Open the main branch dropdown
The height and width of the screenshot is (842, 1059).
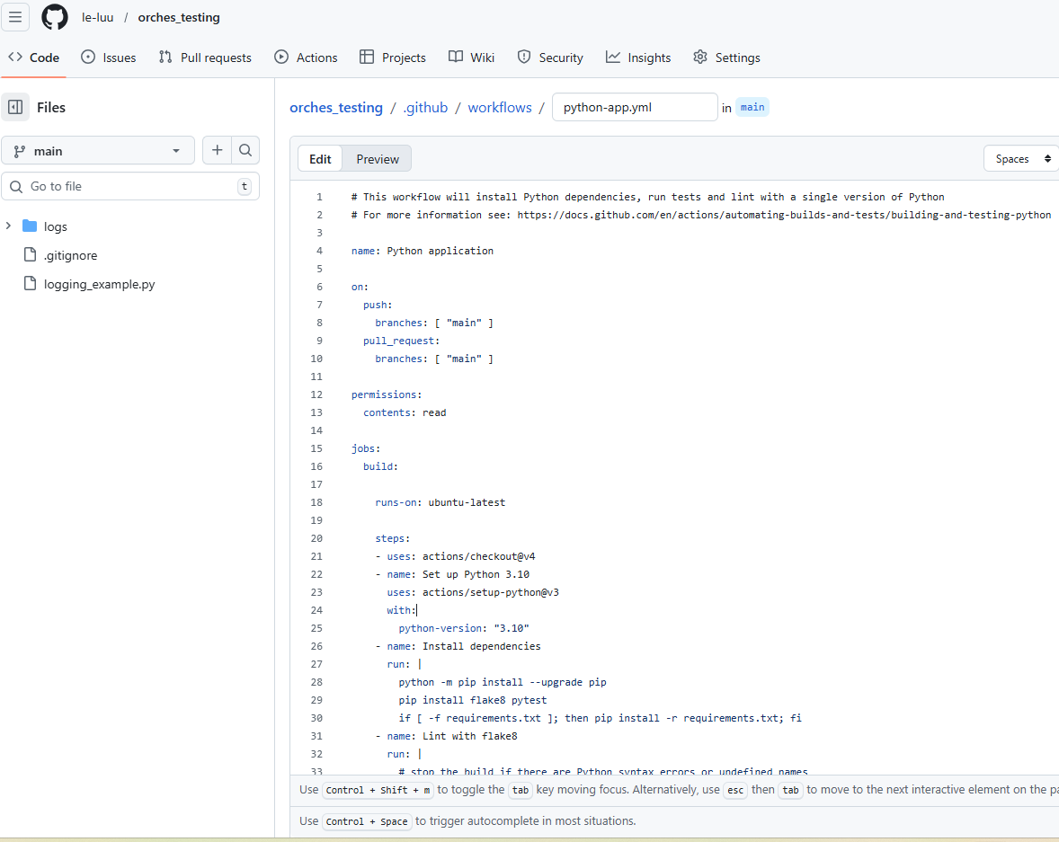98,151
